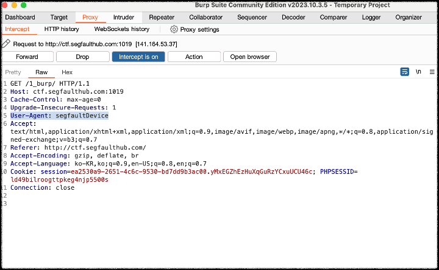Click the macOS yellow minimize window button
The width and height of the screenshot is (439, 270).
pos(14,5)
